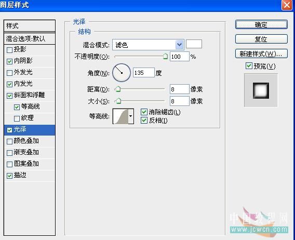Enable the 渐变叠加 gradient overlay checkbox
Viewport: 295px width, 240px height.
[9, 153]
